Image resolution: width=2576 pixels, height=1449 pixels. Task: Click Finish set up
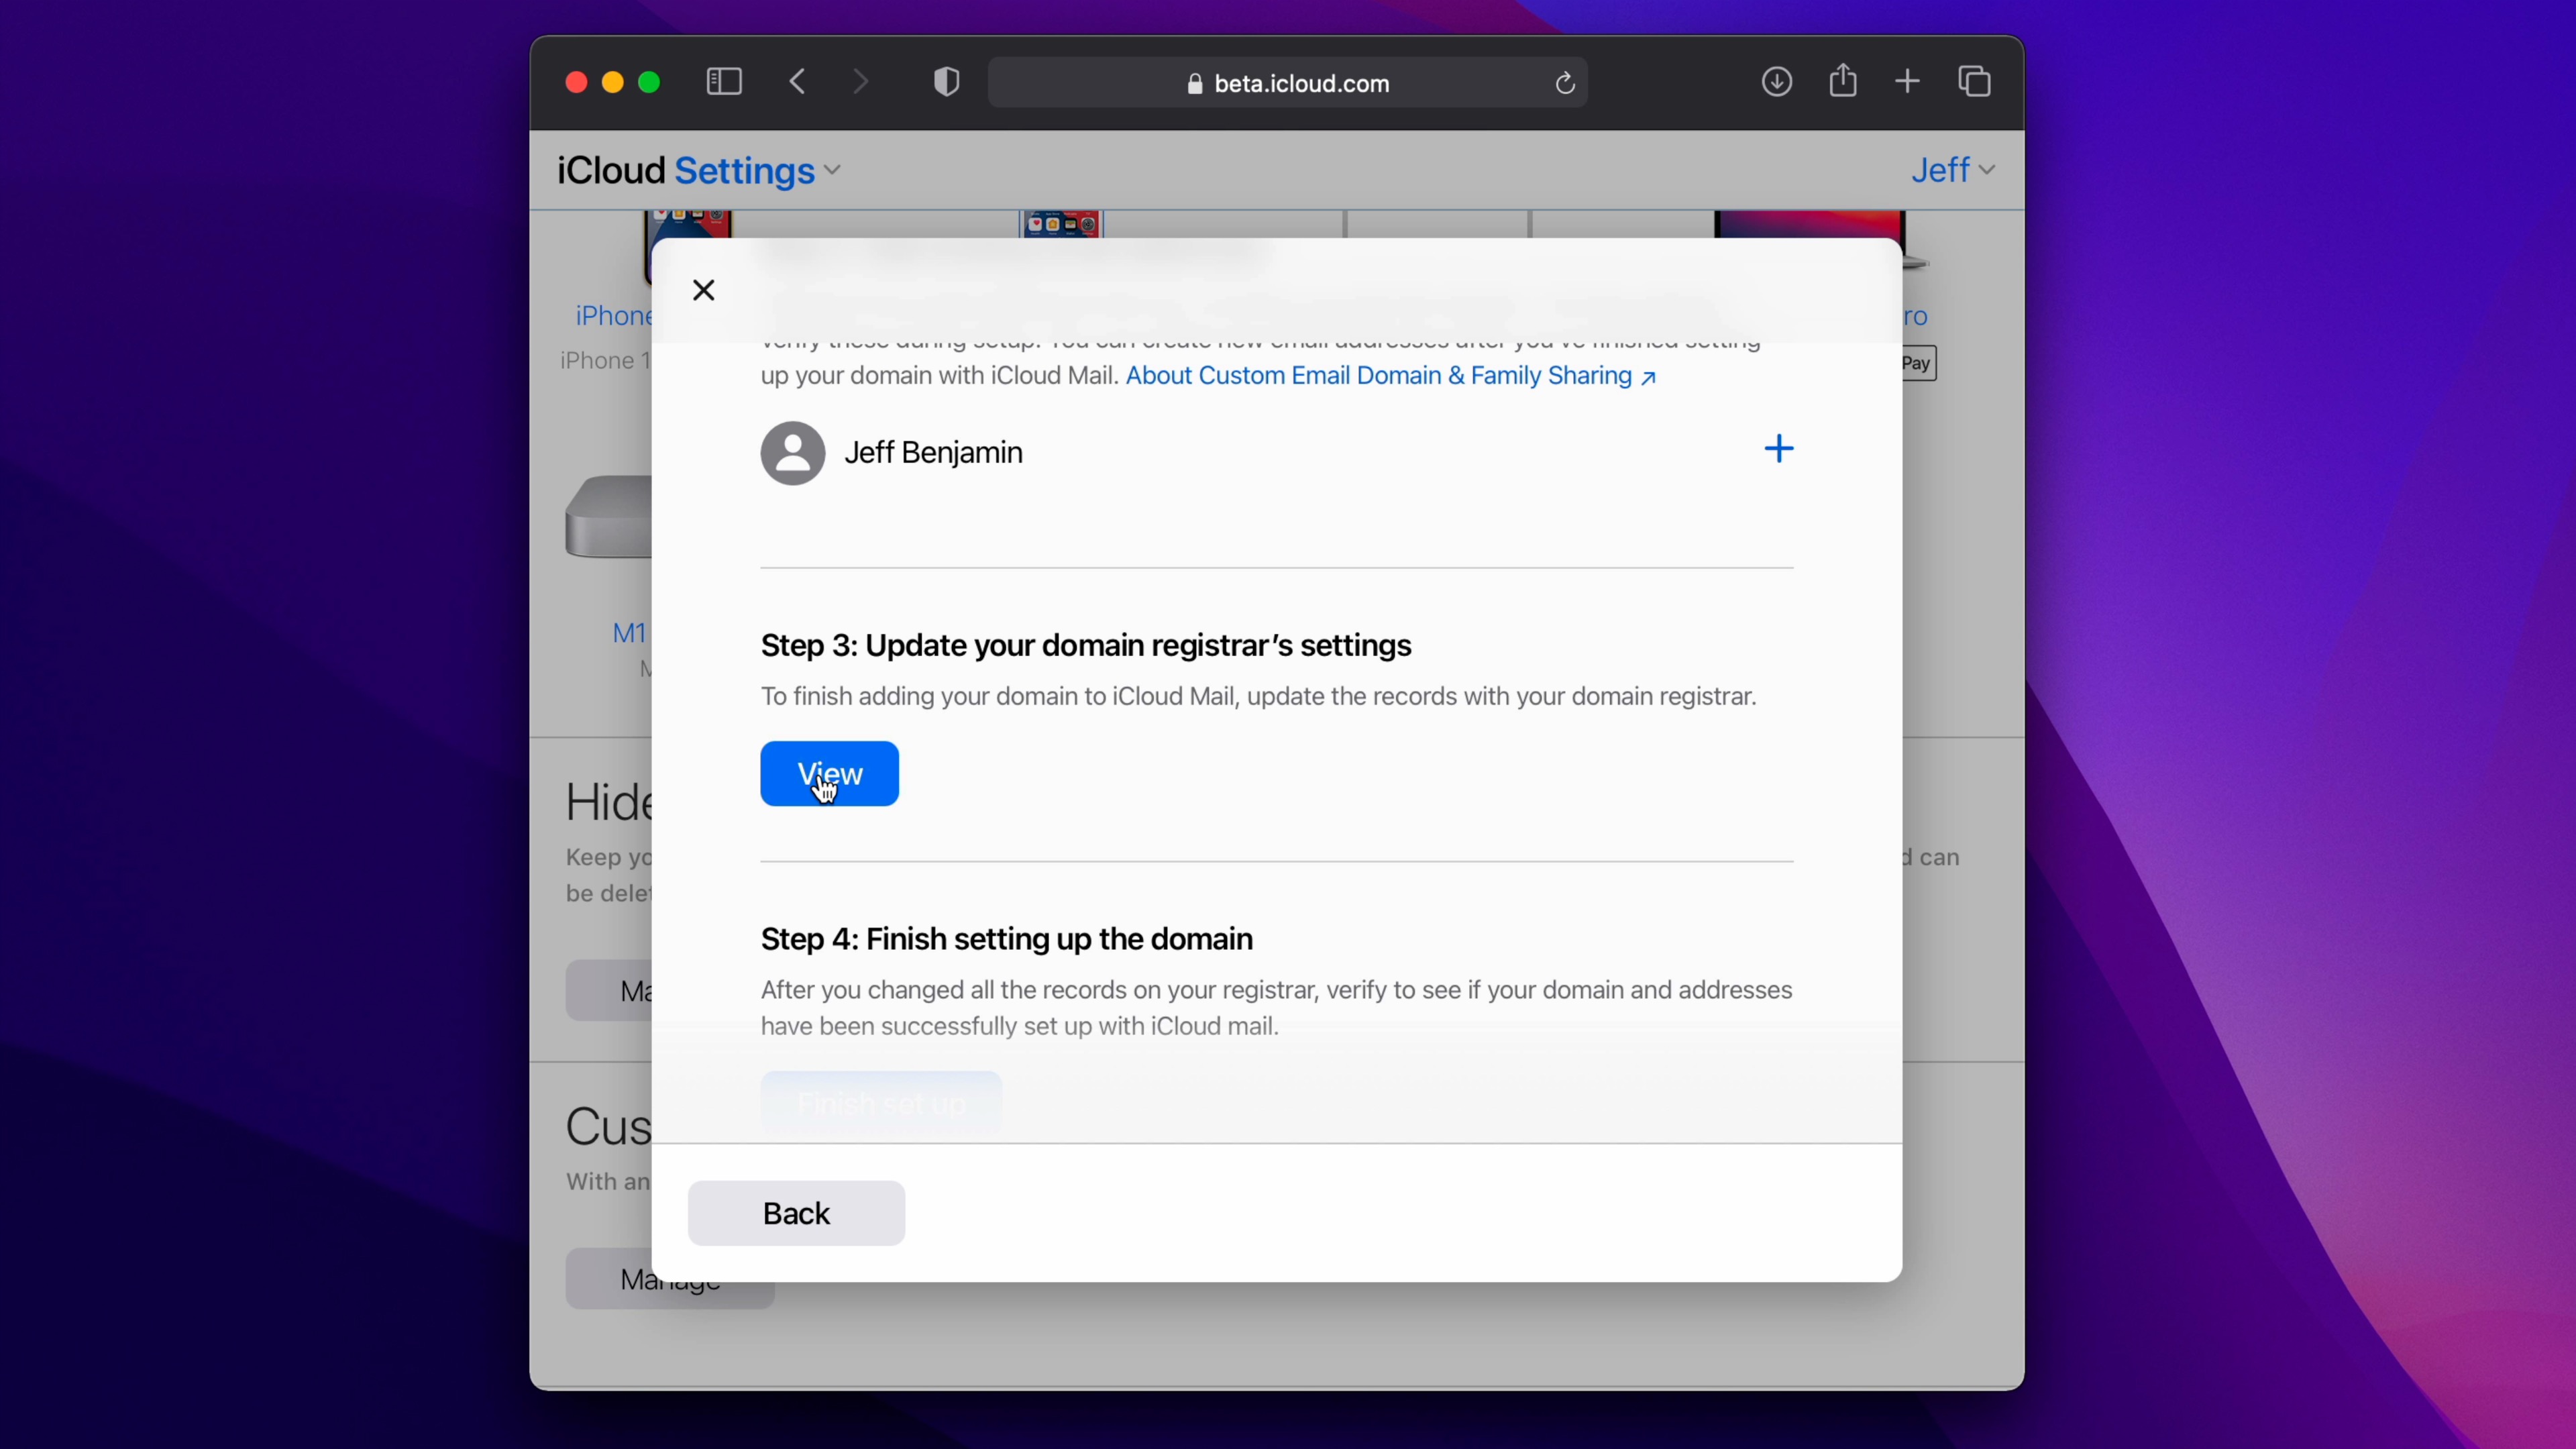(880, 1103)
